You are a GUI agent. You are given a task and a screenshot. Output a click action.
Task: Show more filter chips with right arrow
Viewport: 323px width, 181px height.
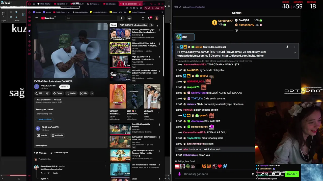(157, 26)
